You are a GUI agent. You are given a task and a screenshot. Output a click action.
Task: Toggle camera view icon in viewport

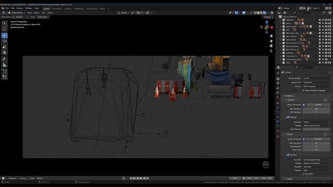pyautogui.click(x=271, y=46)
